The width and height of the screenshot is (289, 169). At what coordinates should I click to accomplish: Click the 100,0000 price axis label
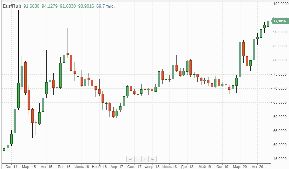(281, 4)
